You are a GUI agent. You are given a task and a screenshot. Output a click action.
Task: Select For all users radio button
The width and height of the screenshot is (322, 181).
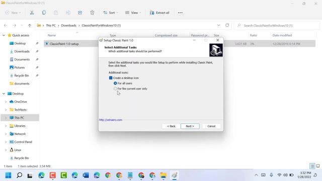coord(115,83)
